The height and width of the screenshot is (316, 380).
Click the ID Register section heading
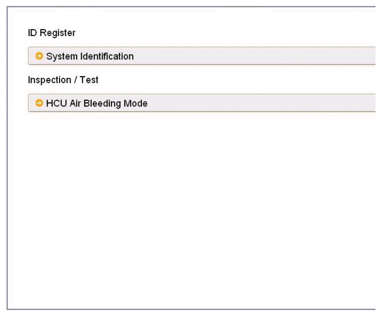click(x=52, y=33)
